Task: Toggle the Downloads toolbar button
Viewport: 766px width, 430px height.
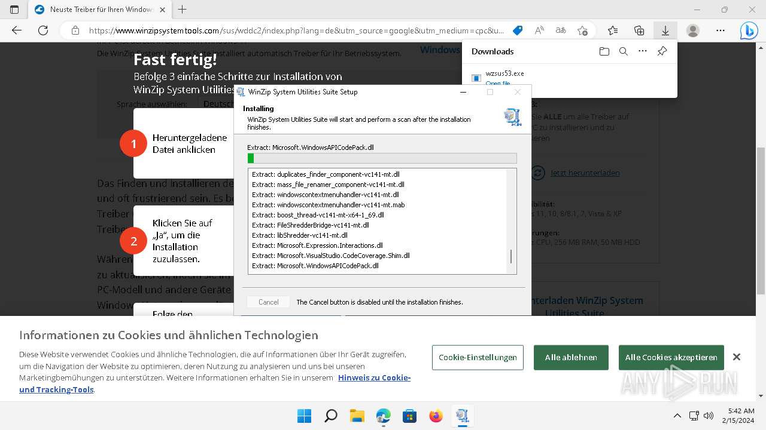Action: (x=665, y=30)
